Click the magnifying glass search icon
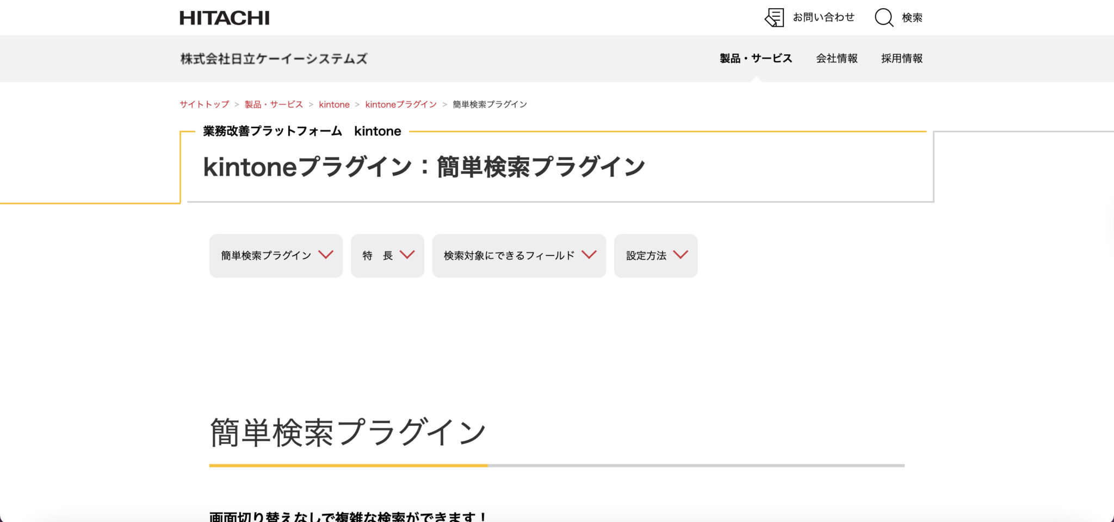Viewport: 1114px width, 522px height. pos(883,17)
